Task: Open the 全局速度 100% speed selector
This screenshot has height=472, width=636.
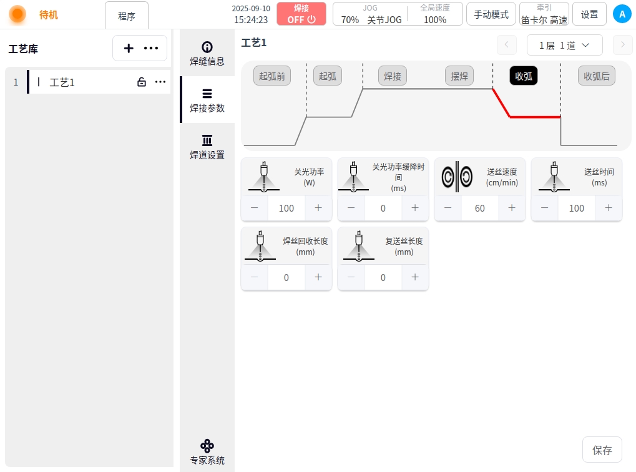Action: pyautogui.click(x=435, y=14)
